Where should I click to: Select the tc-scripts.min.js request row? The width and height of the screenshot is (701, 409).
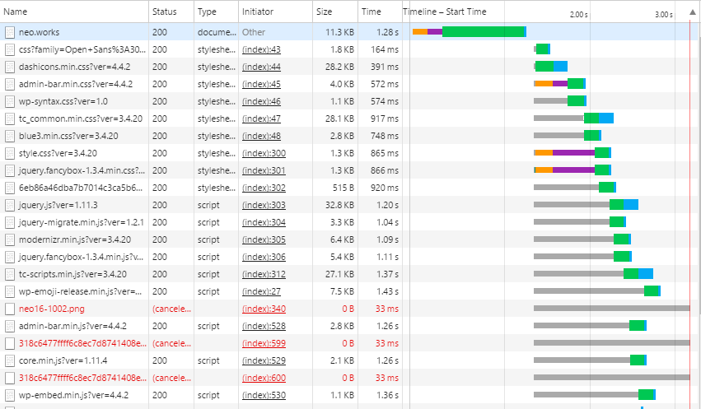click(x=74, y=274)
